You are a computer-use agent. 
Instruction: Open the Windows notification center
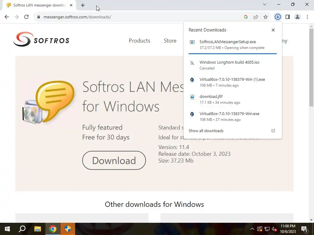304,229
